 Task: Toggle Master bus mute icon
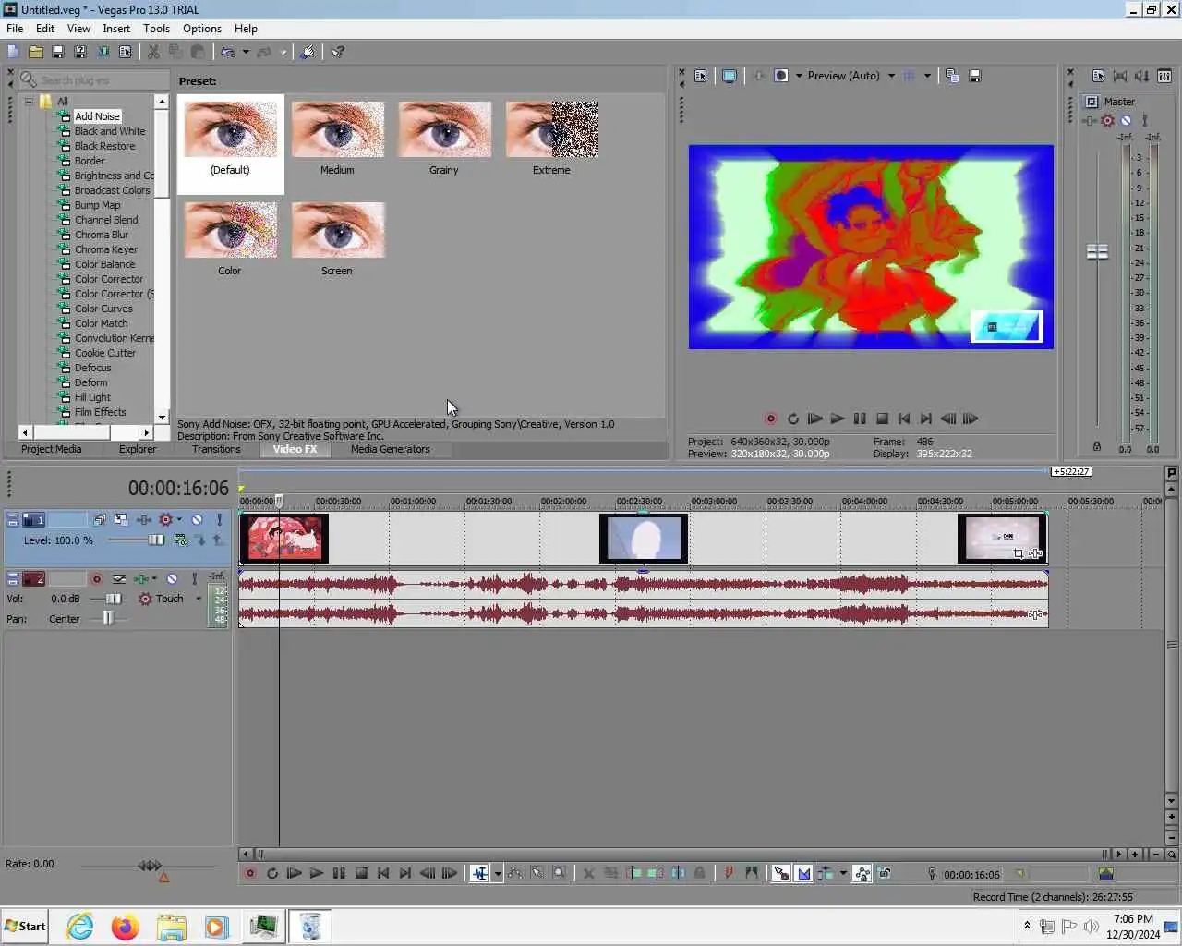click(1126, 120)
